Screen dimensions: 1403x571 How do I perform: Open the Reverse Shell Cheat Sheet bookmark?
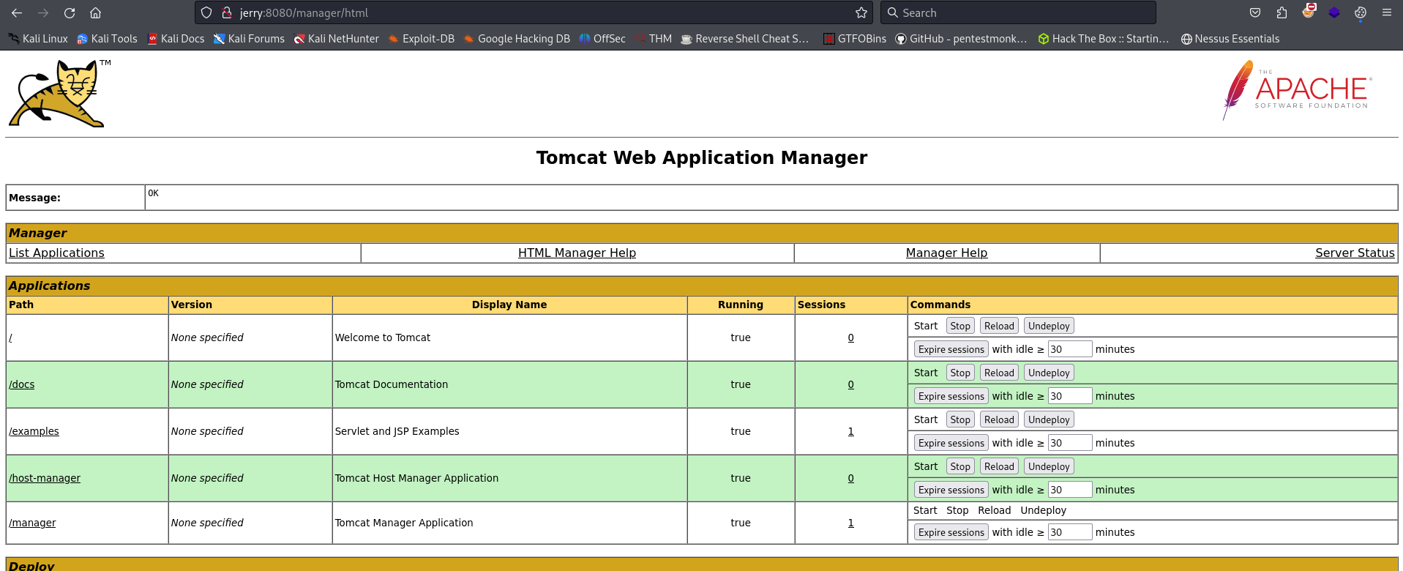tap(745, 39)
